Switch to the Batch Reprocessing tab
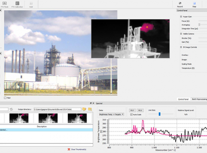The width and height of the screenshot is (207, 153). click(199, 99)
